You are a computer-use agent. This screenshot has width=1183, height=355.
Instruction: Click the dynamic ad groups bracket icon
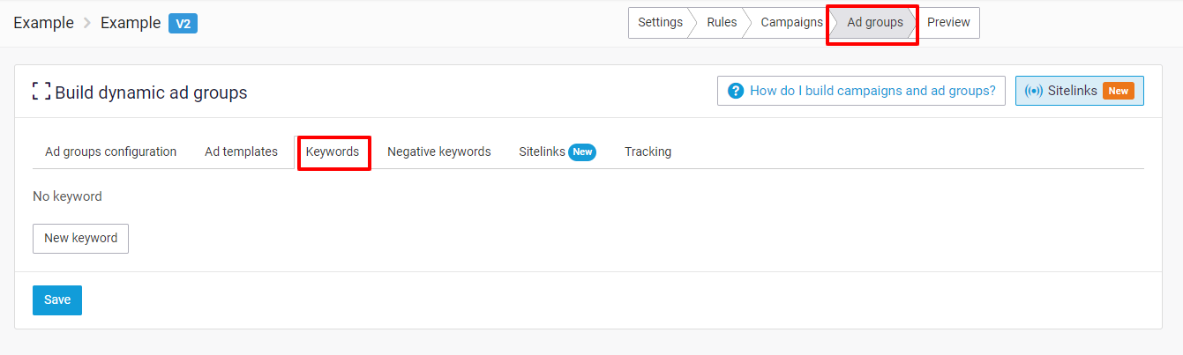pos(41,91)
